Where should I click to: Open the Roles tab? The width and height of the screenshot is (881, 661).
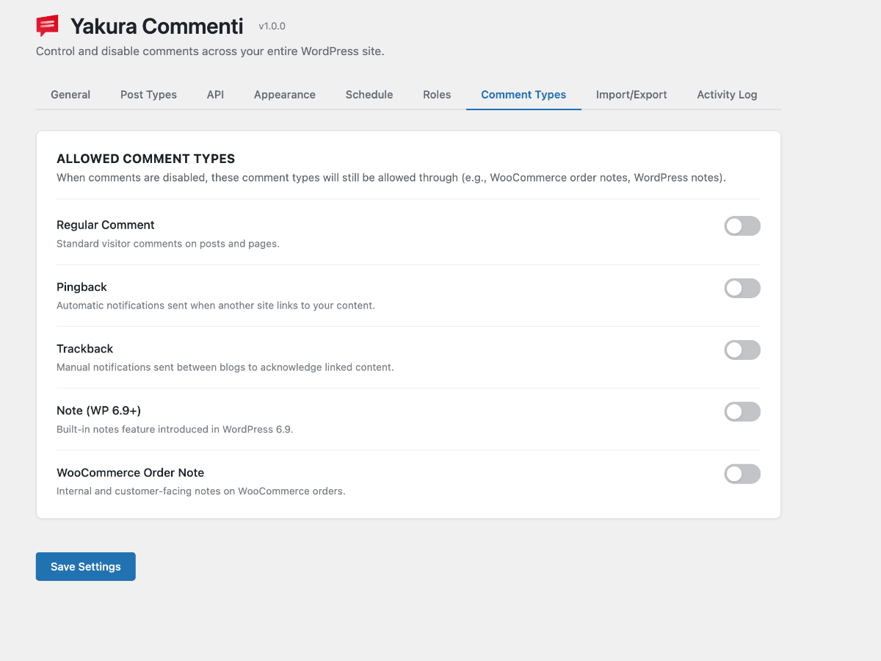coord(437,95)
